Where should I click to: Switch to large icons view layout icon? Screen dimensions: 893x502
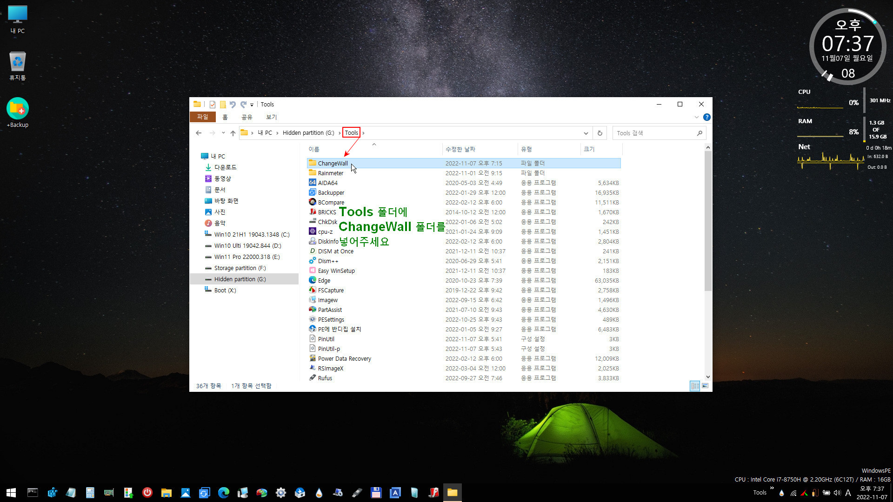pyautogui.click(x=705, y=386)
